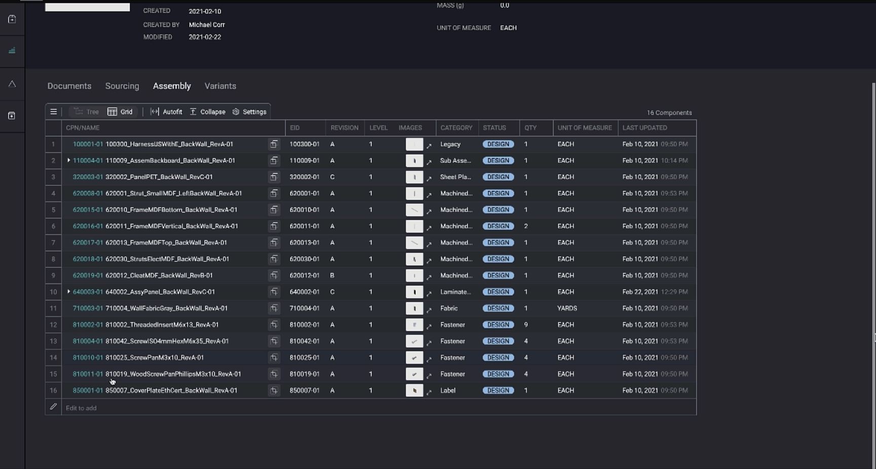Click the DESIGN status pill on row 11

498,308
